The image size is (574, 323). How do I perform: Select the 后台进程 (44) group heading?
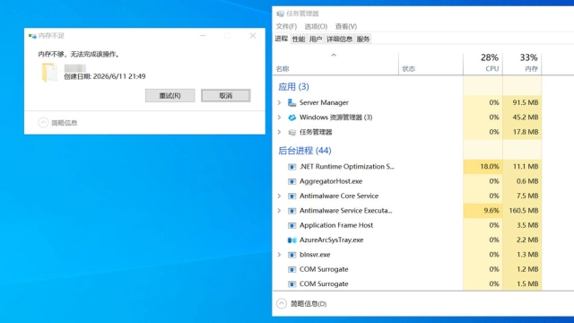click(305, 151)
